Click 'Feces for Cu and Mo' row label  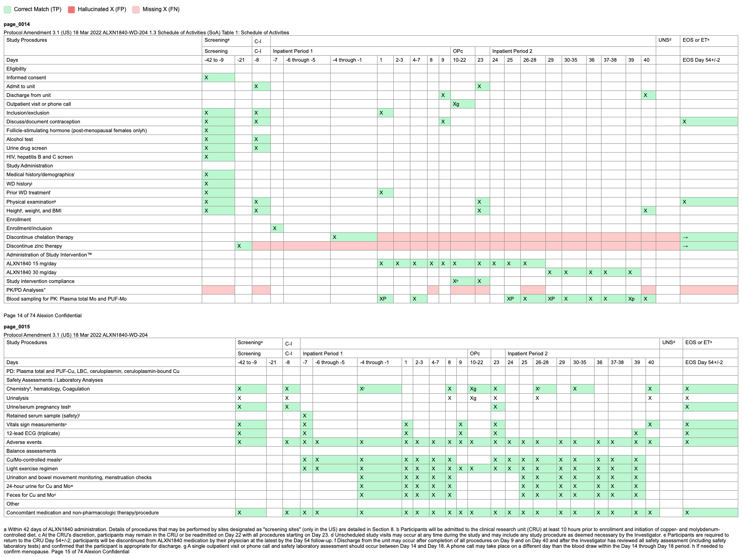(31, 495)
